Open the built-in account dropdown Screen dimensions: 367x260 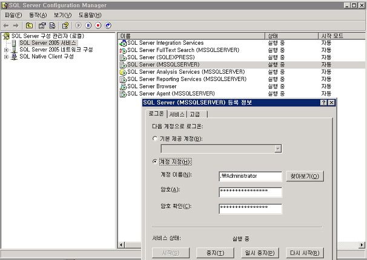pos(278,149)
